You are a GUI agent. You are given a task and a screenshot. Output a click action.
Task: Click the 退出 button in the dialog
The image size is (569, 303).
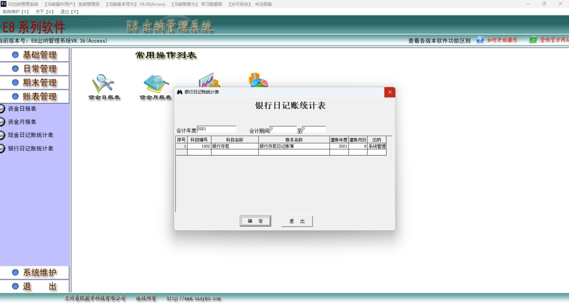[x=297, y=221]
